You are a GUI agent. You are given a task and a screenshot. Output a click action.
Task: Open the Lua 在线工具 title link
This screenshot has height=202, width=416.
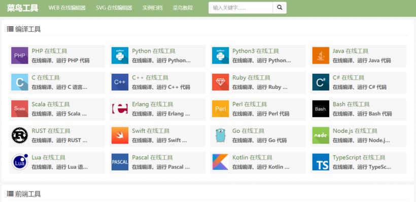point(48,158)
